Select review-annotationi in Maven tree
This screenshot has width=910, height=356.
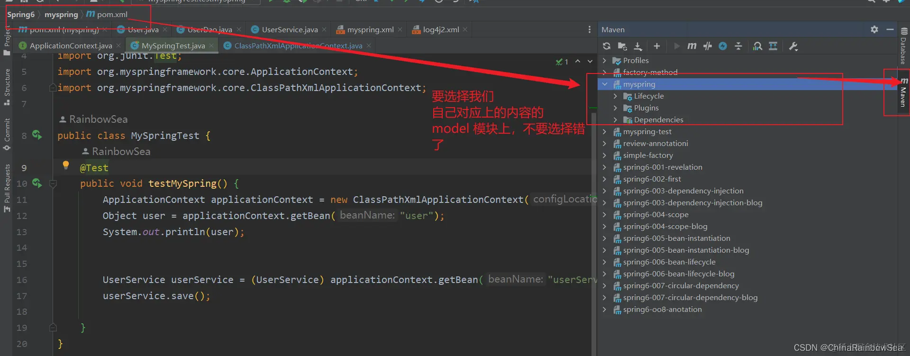(x=655, y=144)
